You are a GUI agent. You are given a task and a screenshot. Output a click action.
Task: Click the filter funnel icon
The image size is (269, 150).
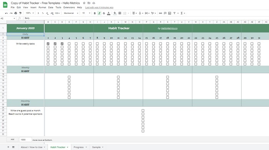click(x=174, y=13)
